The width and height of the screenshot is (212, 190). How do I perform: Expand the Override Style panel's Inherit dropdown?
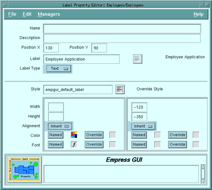coord(143,126)
